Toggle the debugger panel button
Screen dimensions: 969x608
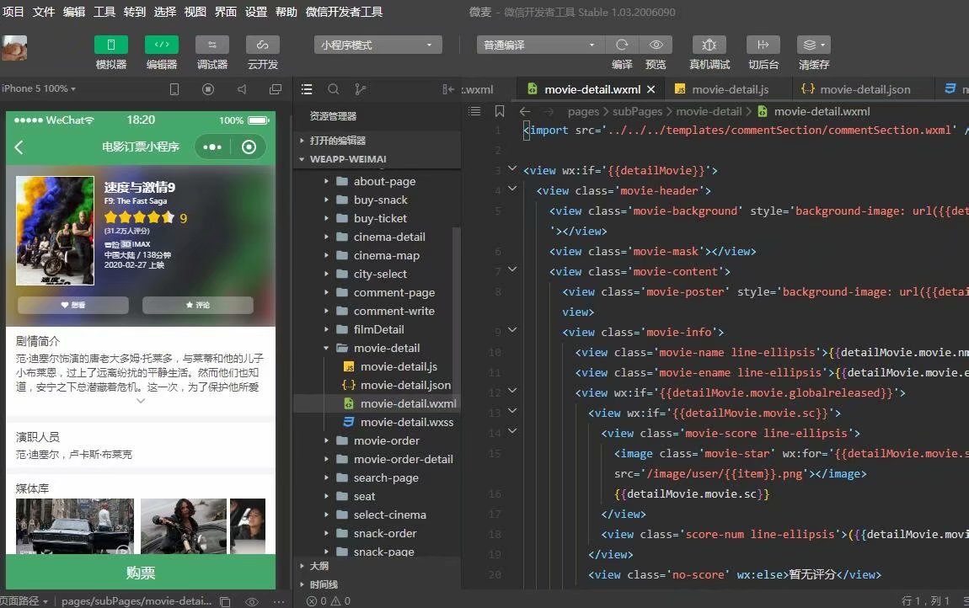coord(212,45)
